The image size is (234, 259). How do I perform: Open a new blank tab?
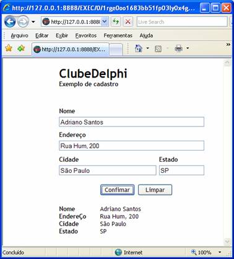pos(116,50)
